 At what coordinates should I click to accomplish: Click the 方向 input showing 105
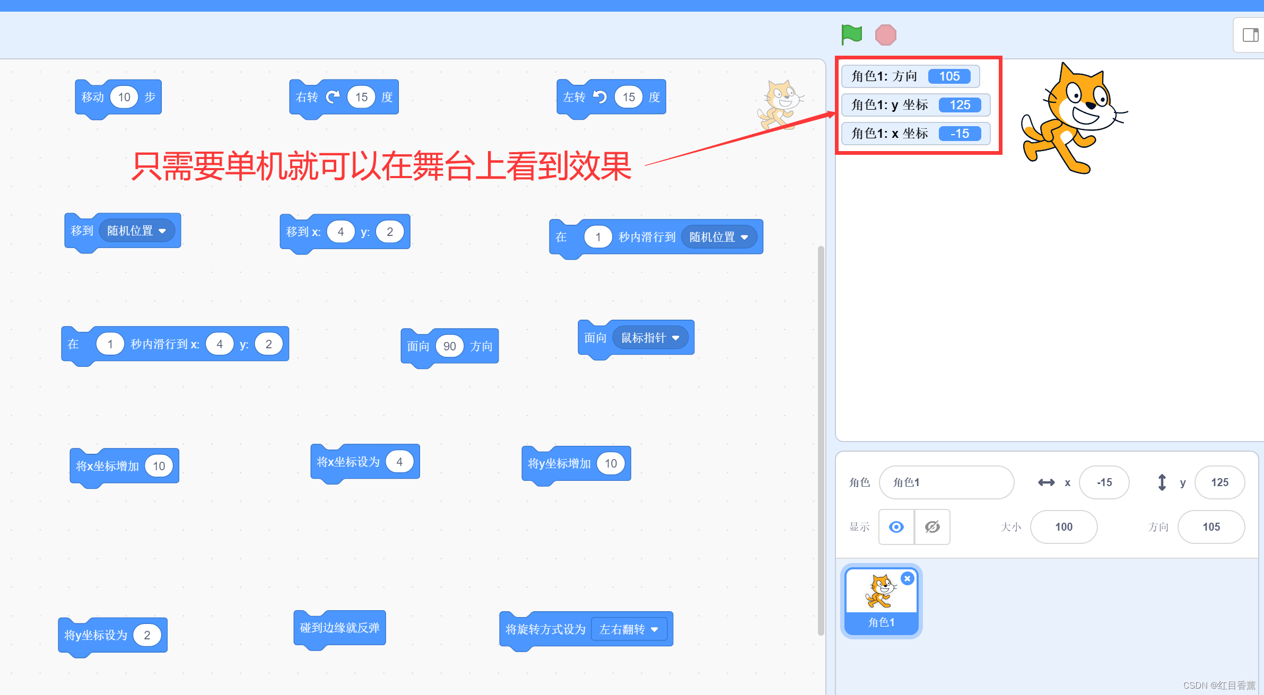[x=1211, y=527]
